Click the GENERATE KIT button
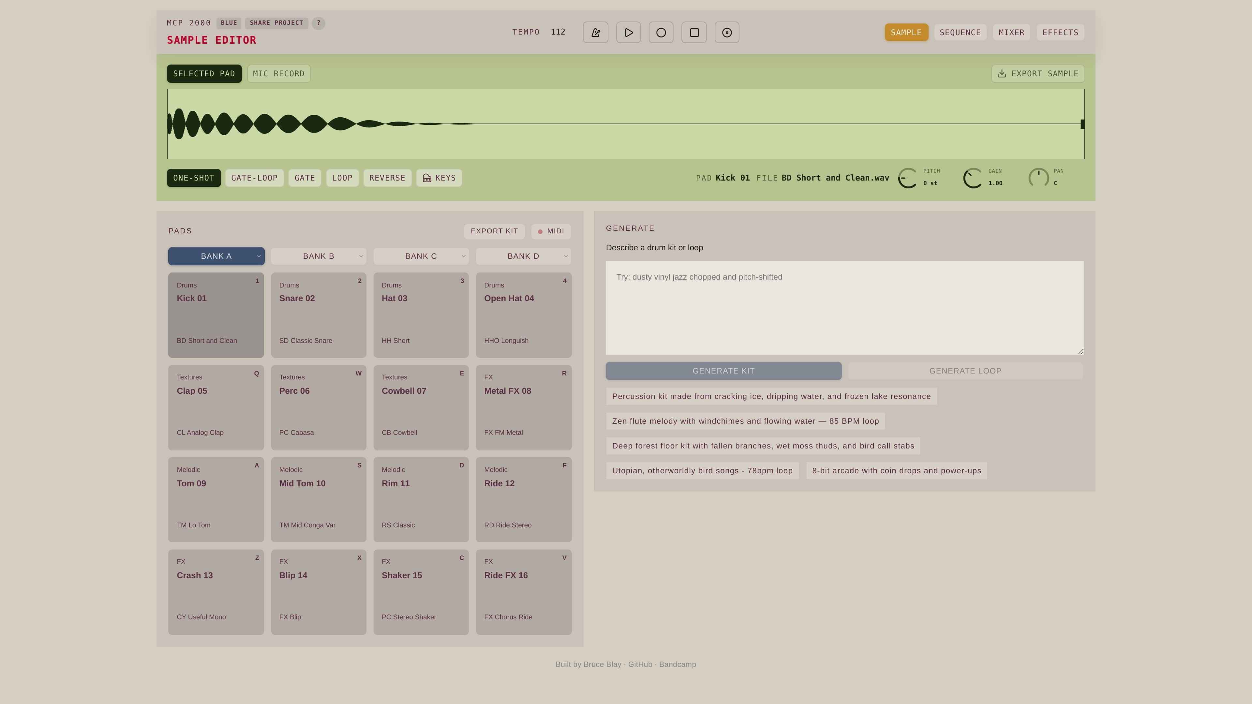Image resolution: width=1252 pixels, height=704 pixels. [x=723, y=371]
